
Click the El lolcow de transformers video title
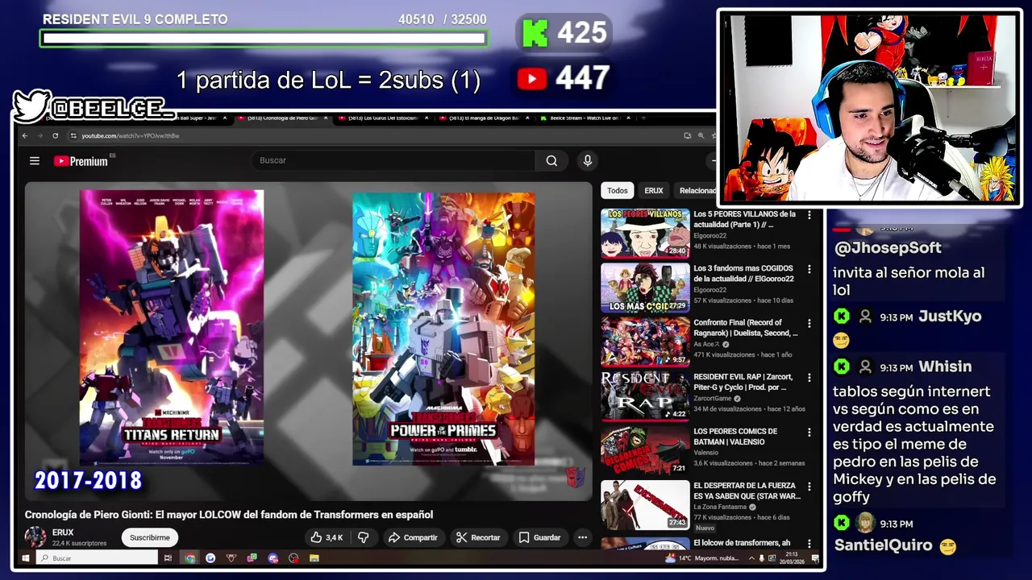pyautogui.click(x=742, y=543)
